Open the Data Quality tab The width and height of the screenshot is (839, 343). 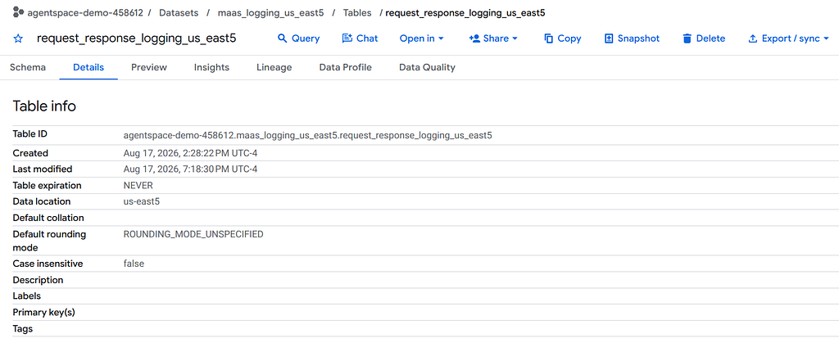click(427, 67)
